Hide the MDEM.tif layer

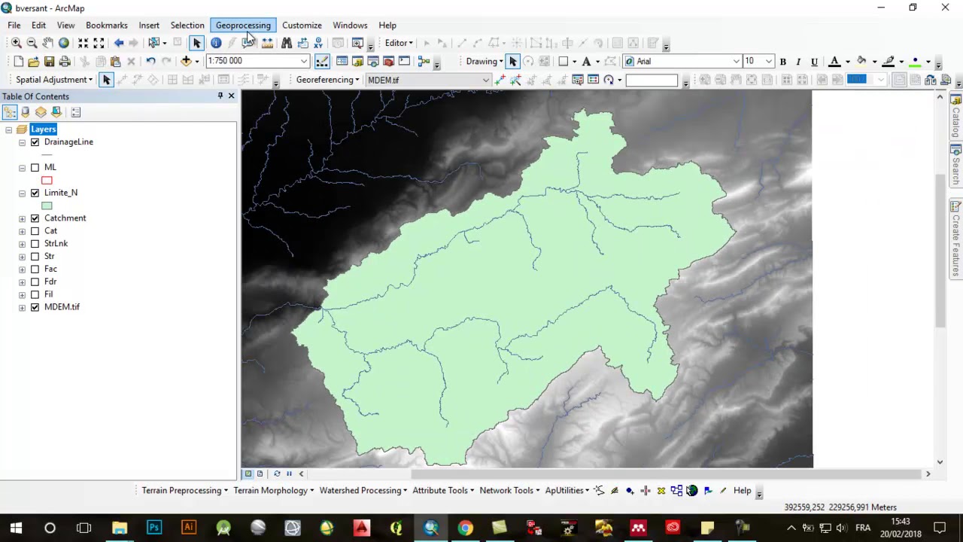point(35,308)
